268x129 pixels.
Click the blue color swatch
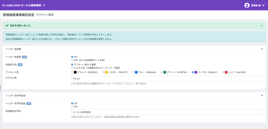click(136, 72)
